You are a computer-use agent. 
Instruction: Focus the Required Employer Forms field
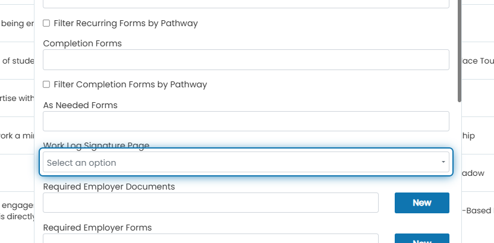click(x=211, y=238)
